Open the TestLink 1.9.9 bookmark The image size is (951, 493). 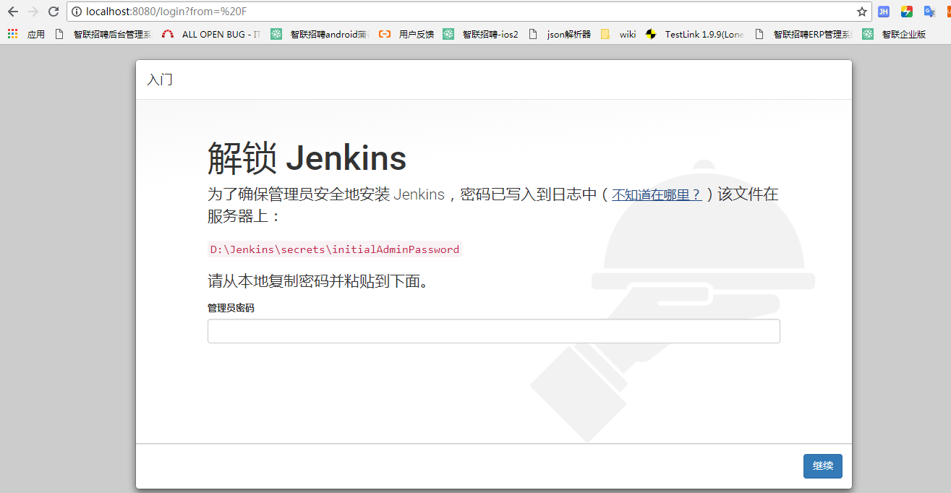[x=694, y=34]
